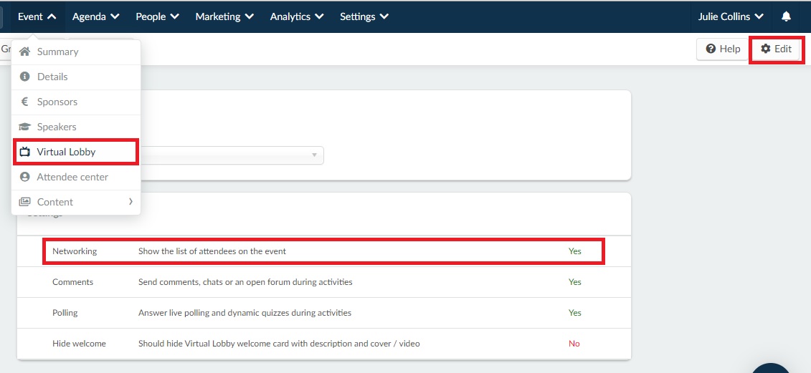The height and width of the screenshot is (373, 811).
Task: Select Virtual Lobby in Event dropdown
Action: click(75, 152)
